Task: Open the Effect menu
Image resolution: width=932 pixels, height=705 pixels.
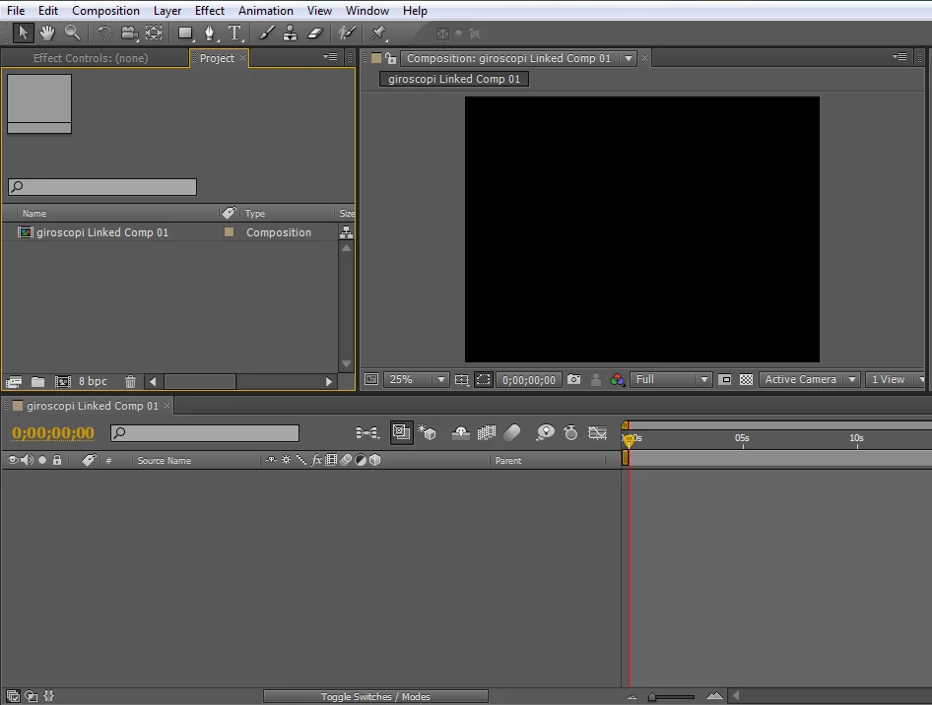Action: point(209,11)
